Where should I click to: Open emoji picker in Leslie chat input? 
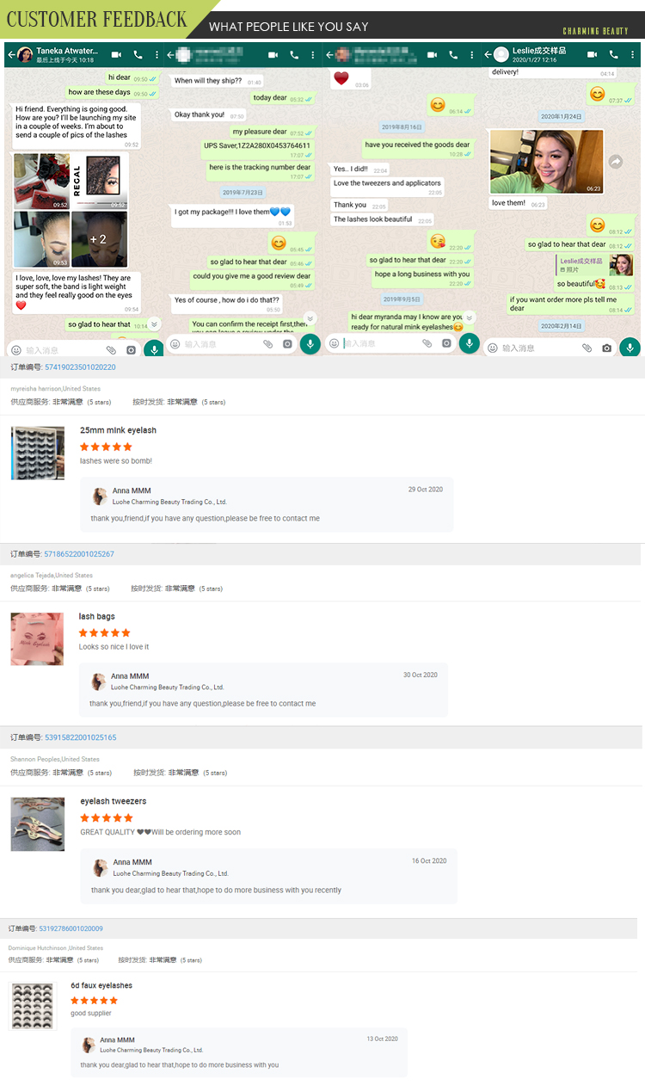[x=493, y=348]
